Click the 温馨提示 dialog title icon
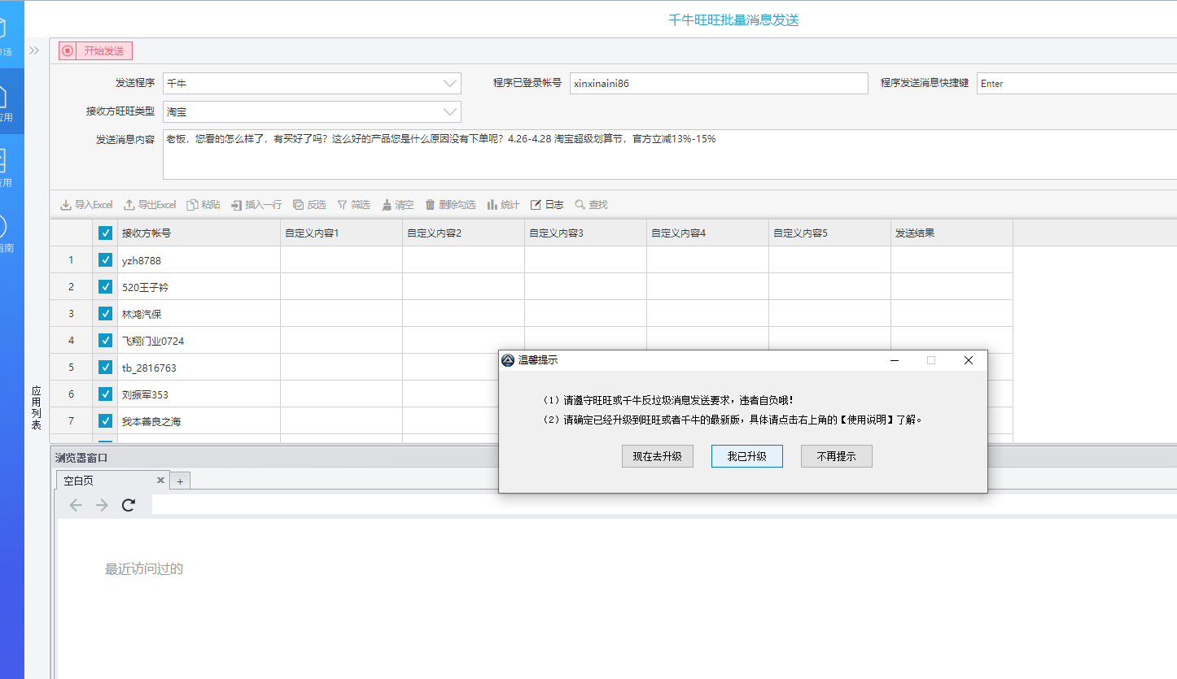The height and width of the screenshot is (679, 1177). coord(508,360)
